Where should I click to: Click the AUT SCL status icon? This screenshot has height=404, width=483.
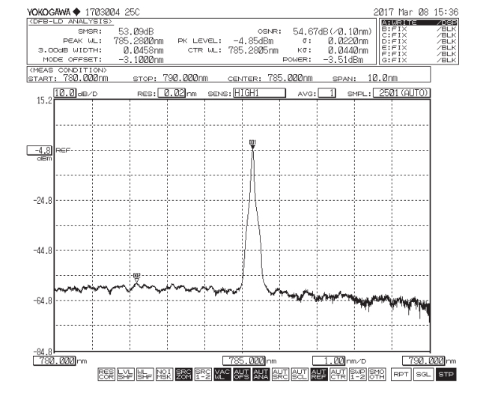coord(300,374)
